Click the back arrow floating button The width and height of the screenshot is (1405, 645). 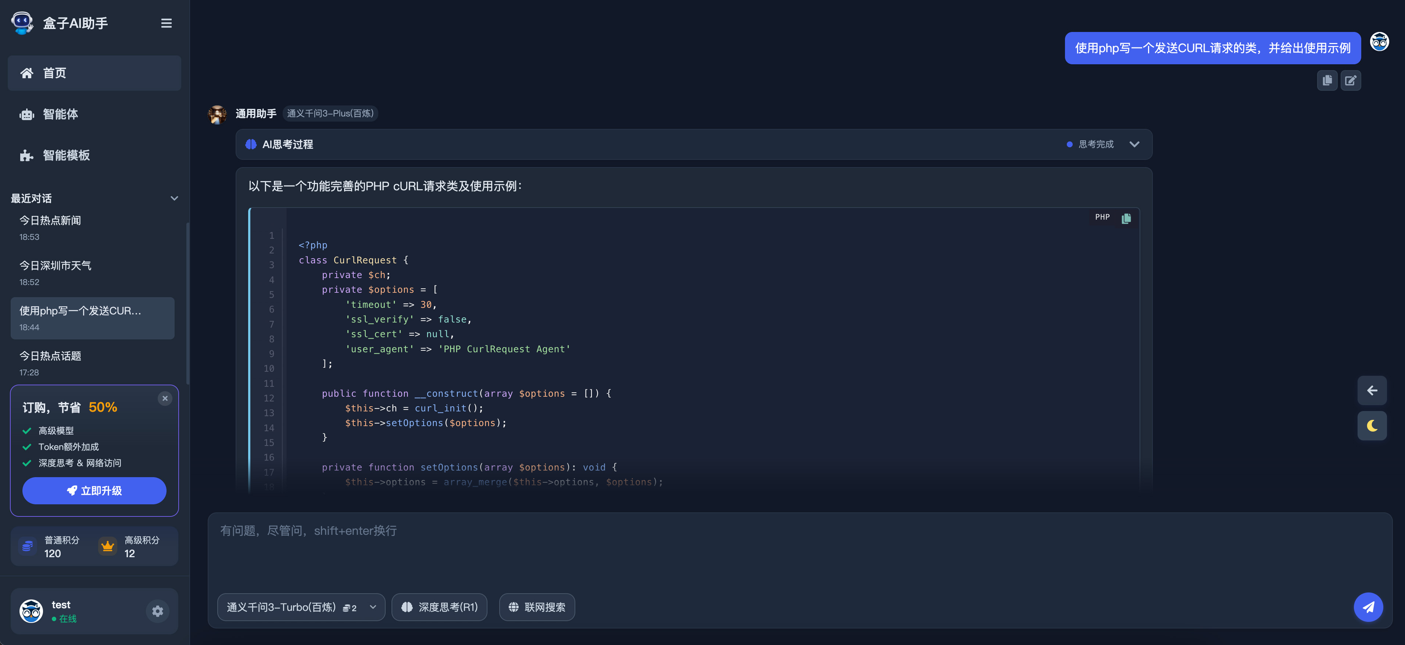(1372, 390)
